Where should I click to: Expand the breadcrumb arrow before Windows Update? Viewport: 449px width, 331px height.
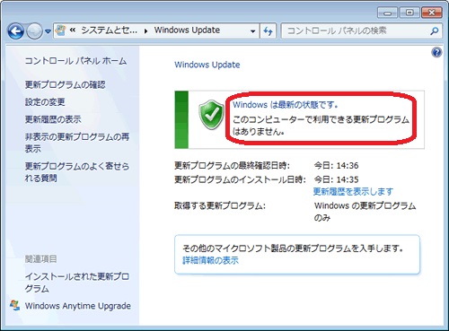coord(145,30)
